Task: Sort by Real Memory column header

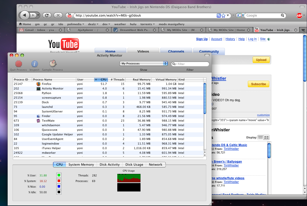Action: [138, 80]
